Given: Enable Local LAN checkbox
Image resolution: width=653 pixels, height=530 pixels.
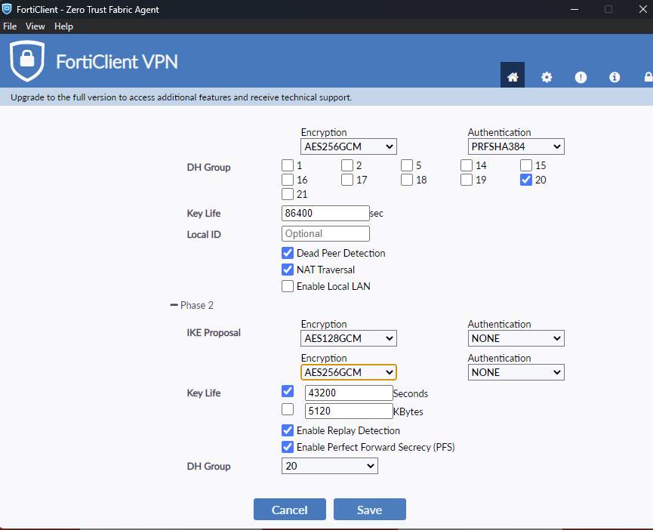Looking at the screenshot, I should (x=288, y=286).
